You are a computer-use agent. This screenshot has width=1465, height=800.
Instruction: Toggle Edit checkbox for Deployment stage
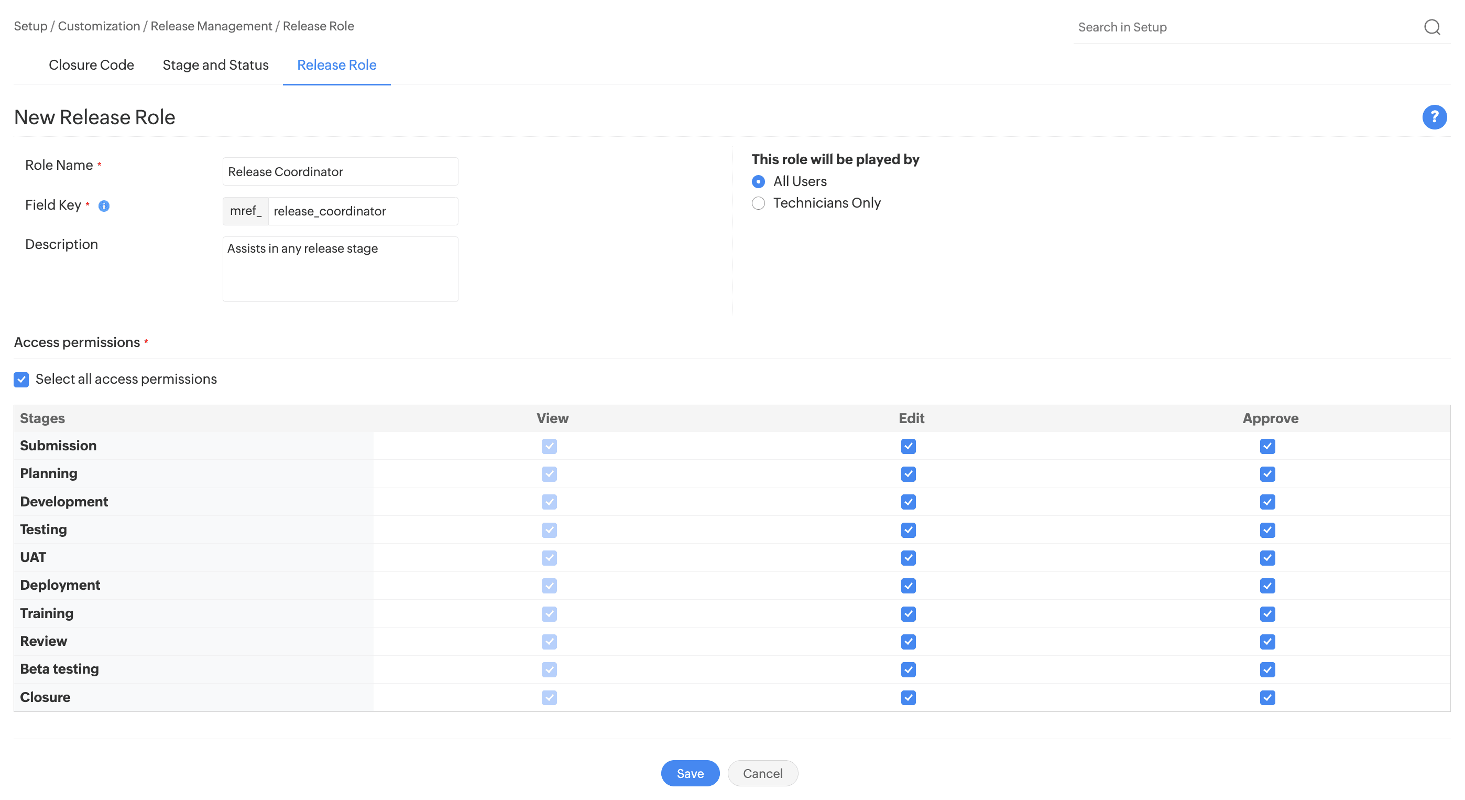[908, 586]
